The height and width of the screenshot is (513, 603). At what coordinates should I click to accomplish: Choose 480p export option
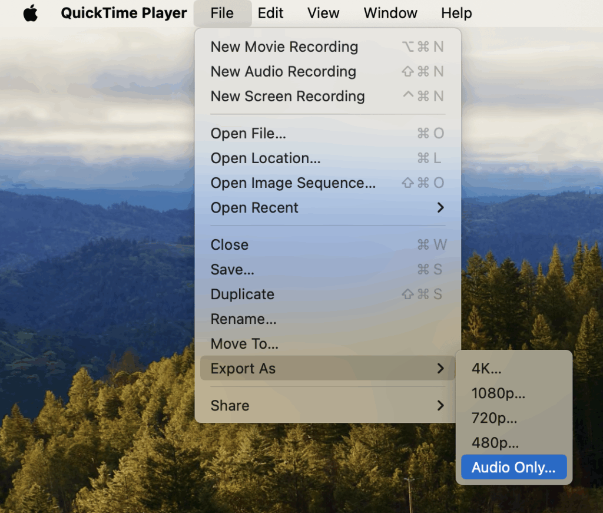[513, 443]
